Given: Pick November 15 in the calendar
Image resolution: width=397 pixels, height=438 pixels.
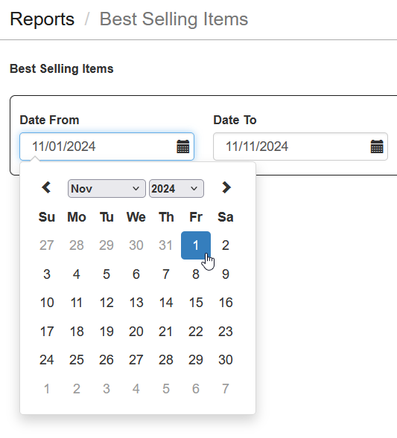Looking at the screenshot, I should tap(196, 303).
